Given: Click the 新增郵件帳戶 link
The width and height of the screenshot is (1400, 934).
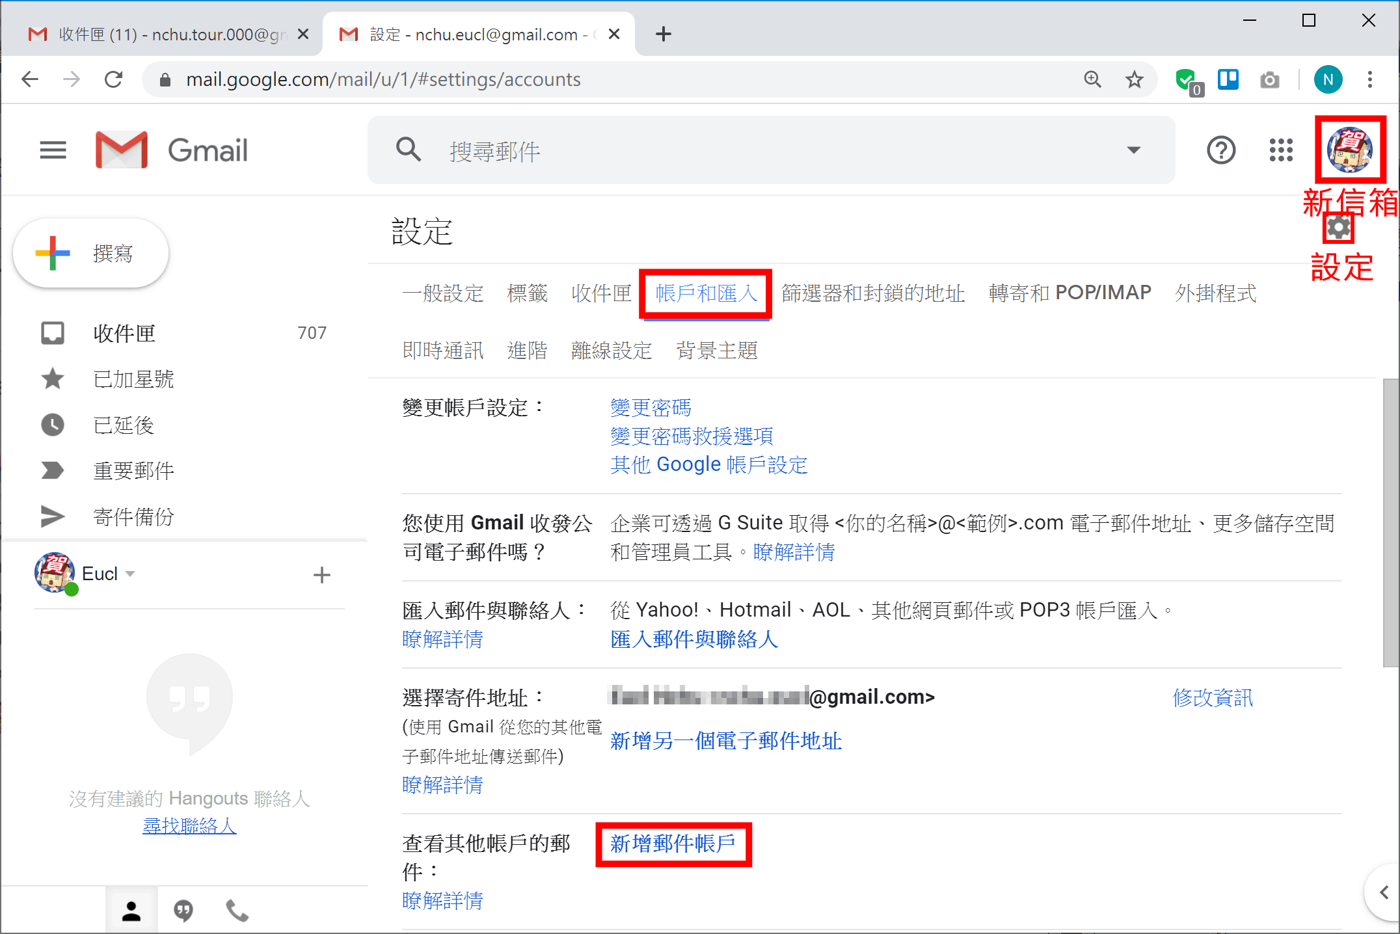Looking at the screenshot, I should click(x=673, y=844).
